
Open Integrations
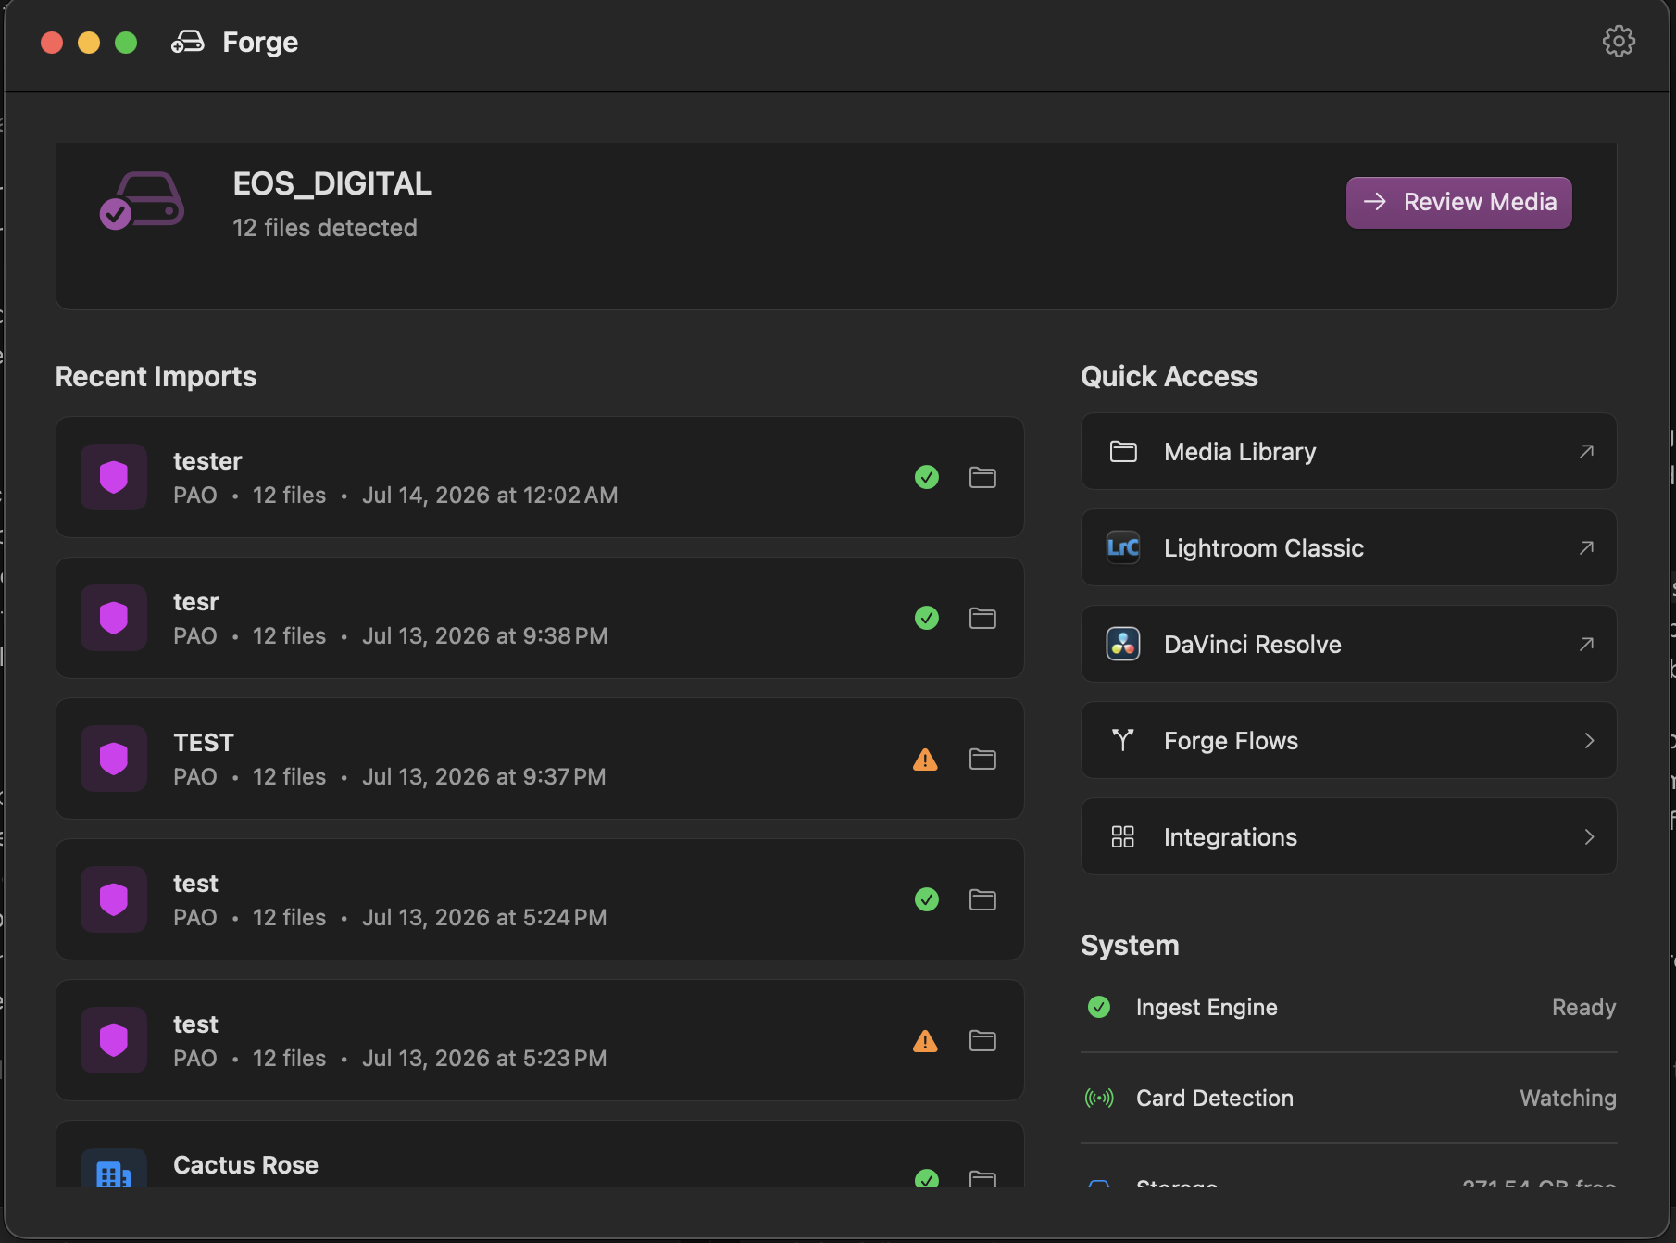click(x=1348, y=836)
